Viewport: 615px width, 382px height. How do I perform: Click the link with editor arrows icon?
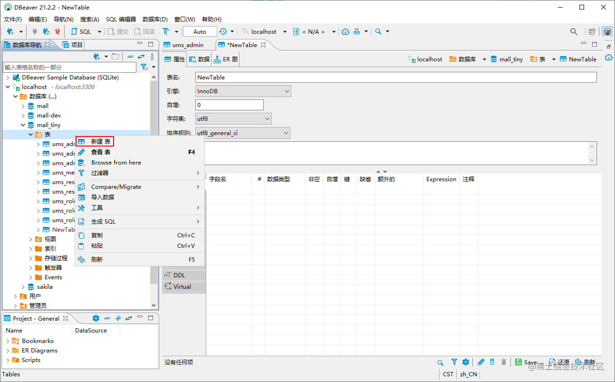click(141, 57)
